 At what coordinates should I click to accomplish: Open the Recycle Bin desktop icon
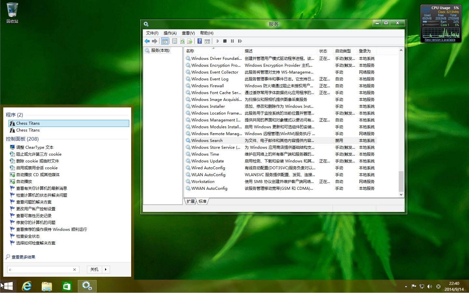(x=12, y=13)
